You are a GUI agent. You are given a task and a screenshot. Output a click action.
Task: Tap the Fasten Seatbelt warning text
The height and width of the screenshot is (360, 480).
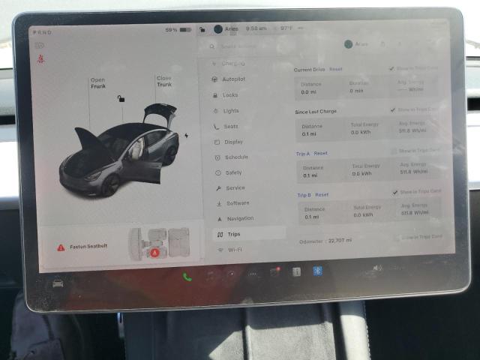pos(88,247)
